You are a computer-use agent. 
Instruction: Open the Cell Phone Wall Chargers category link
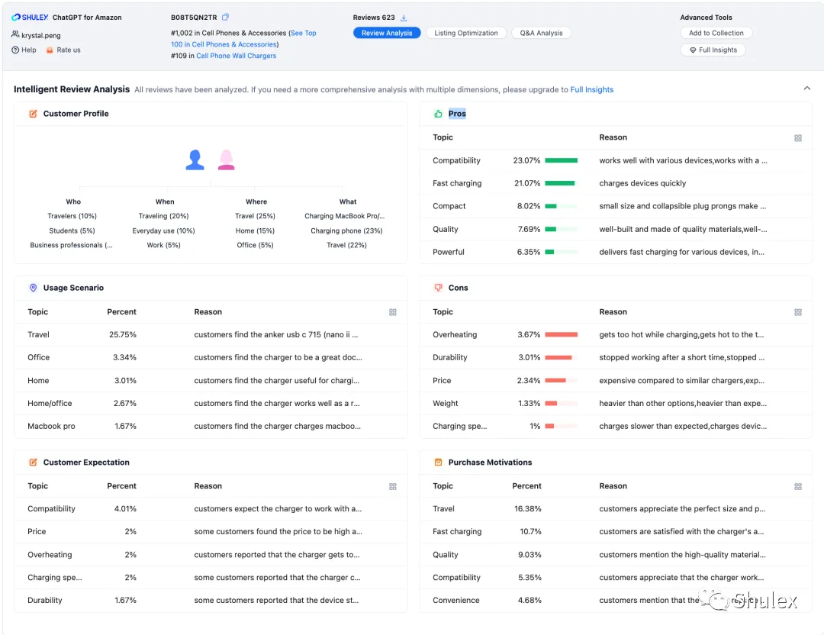point(236,56)
